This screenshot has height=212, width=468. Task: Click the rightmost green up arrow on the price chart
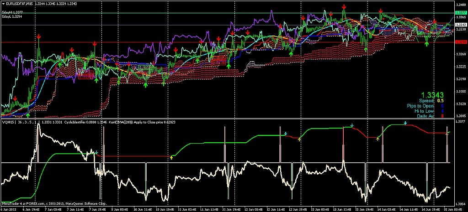coord(426,43)
